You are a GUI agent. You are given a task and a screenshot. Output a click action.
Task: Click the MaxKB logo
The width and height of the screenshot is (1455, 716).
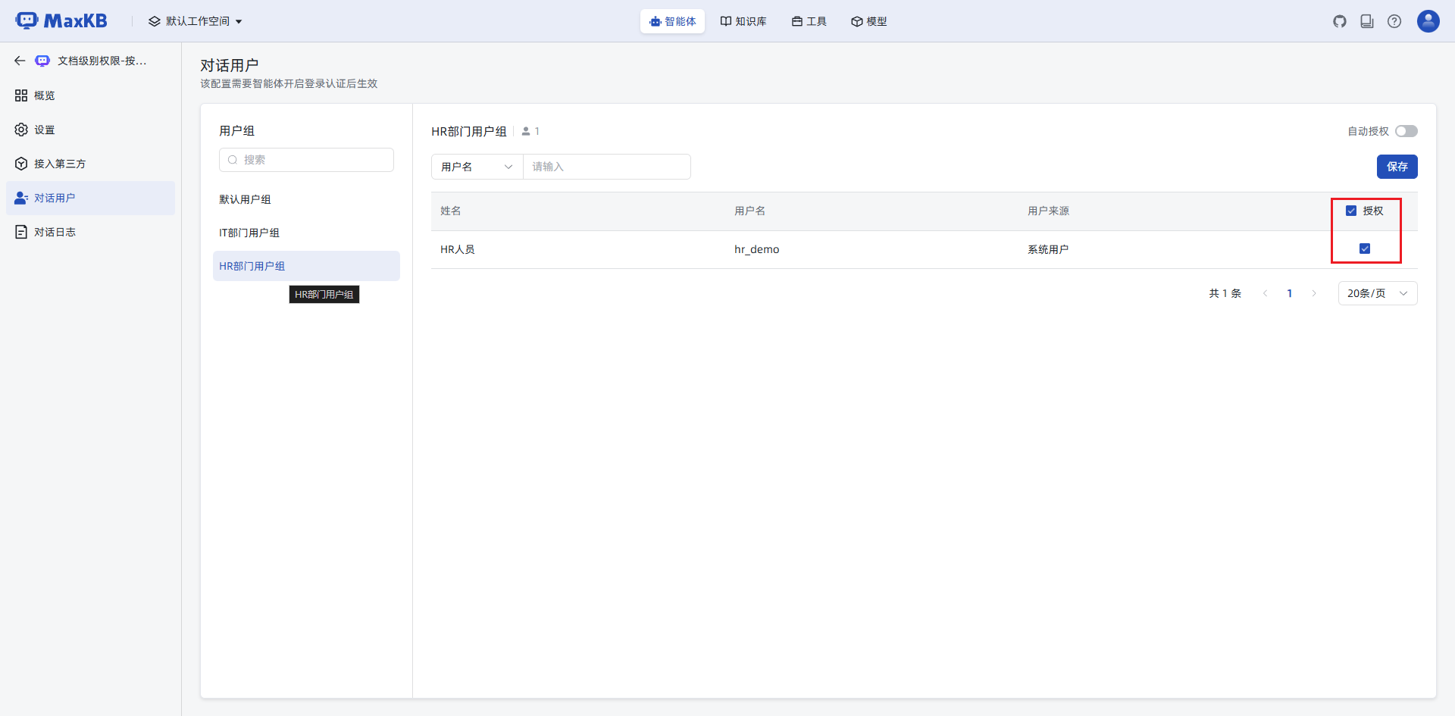61,21
